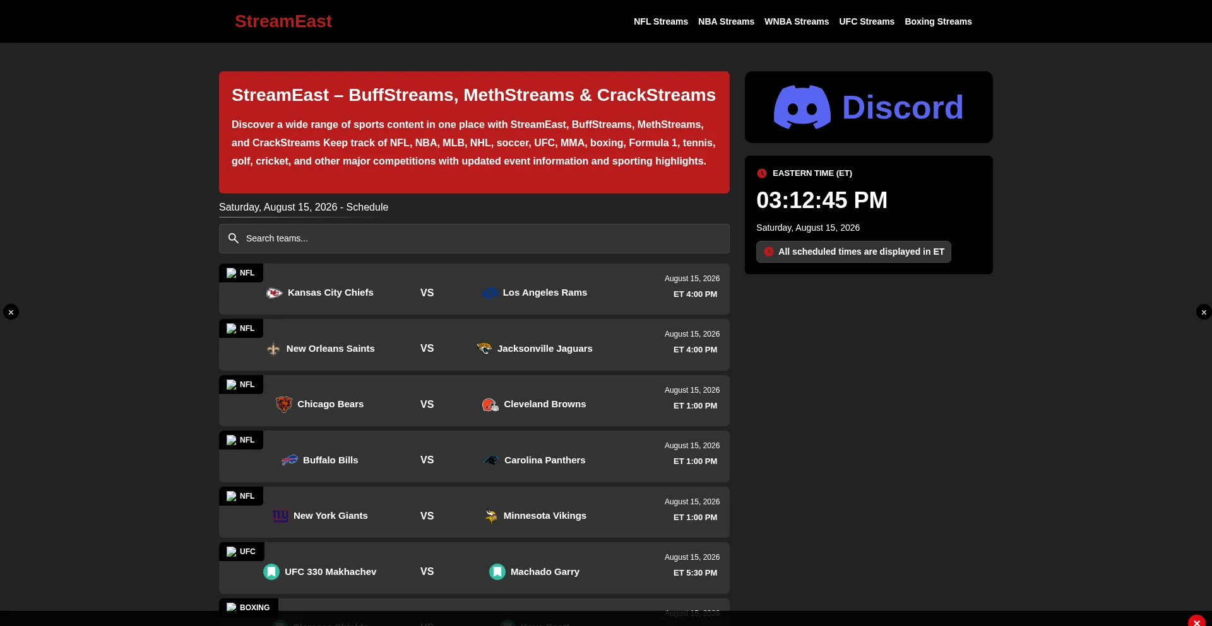The width and height of the screenshot is (1212, 626).
Task: Click the Kansas City Chiefs logo
Action: point(274,293)
